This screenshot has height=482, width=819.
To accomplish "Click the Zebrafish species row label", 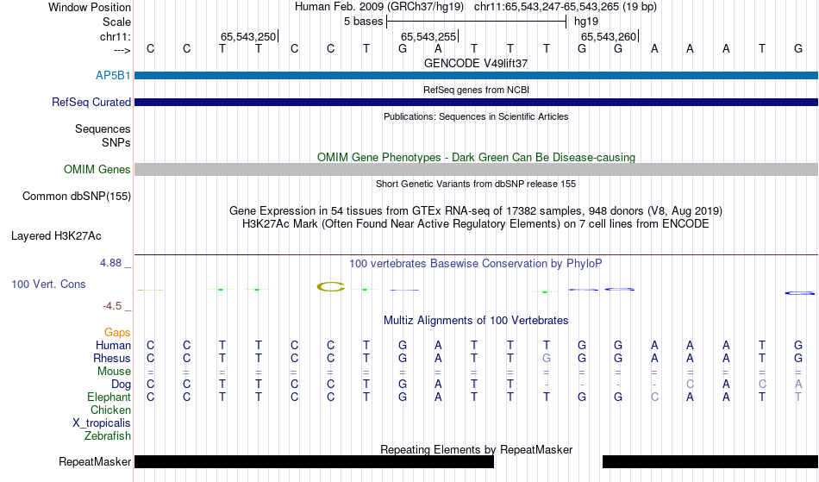I will pos(108,435).
